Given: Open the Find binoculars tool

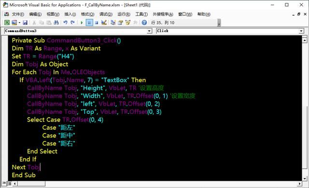Looking at the screenshot, I should [x=56, y=23].
